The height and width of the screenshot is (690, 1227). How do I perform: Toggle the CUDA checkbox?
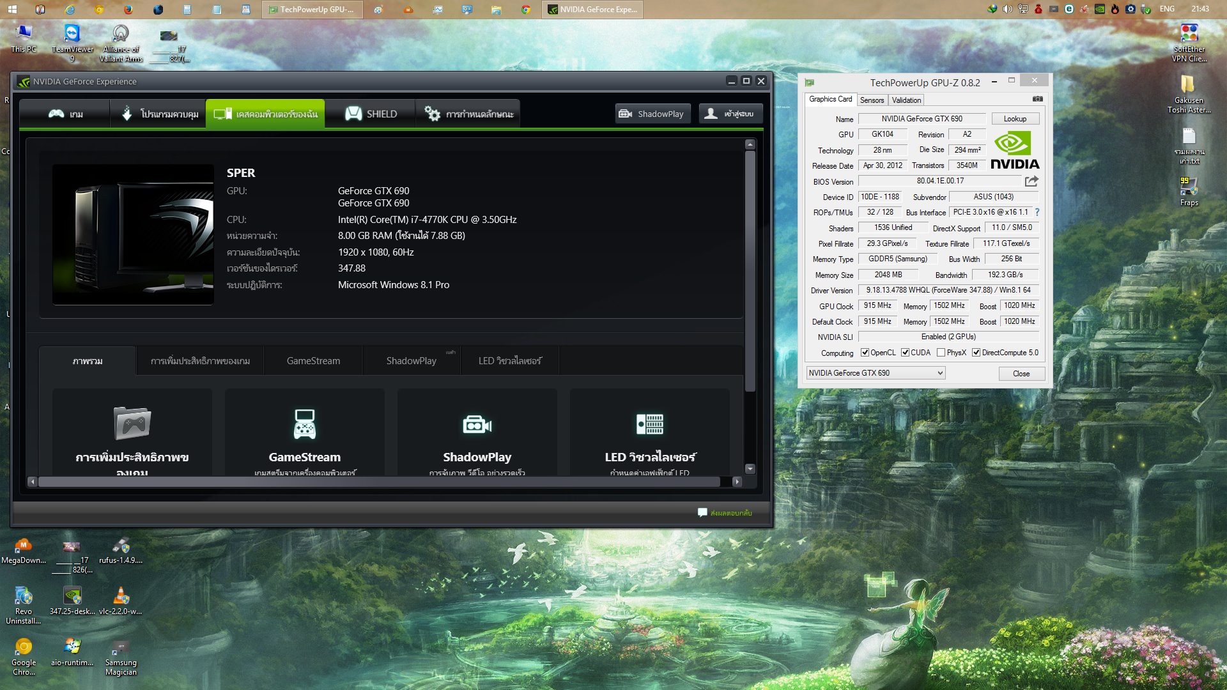(x=905, y=353)
